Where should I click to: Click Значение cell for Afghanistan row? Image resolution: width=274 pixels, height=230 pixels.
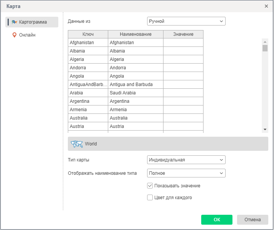tap(183, 43)
